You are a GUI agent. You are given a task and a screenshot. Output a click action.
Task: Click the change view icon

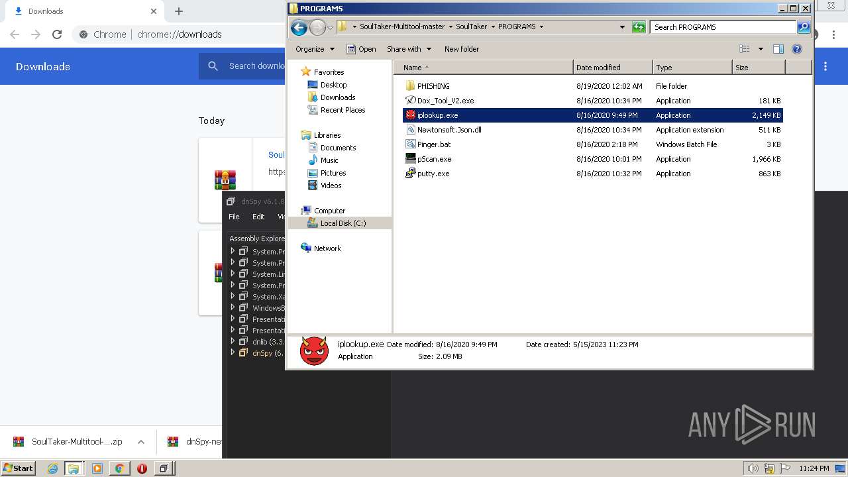pos(745,49)
